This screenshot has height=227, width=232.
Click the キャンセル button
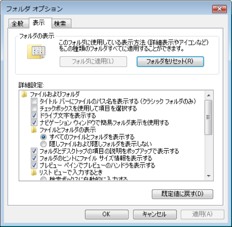[155, 214]
